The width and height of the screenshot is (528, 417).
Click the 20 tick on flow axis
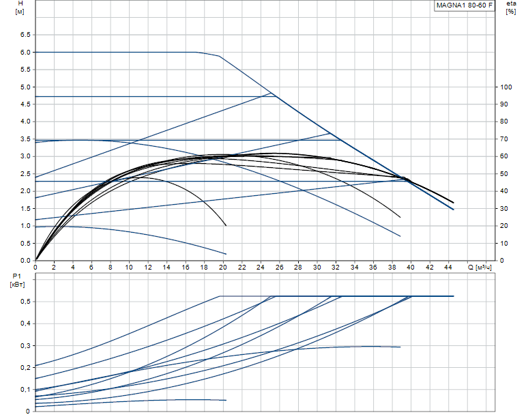pyautogui.click(x=223, y=268)
